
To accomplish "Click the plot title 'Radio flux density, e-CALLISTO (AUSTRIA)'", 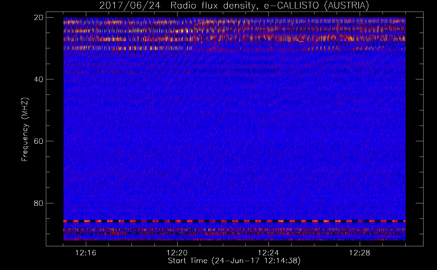I will [x=270, y=5].
